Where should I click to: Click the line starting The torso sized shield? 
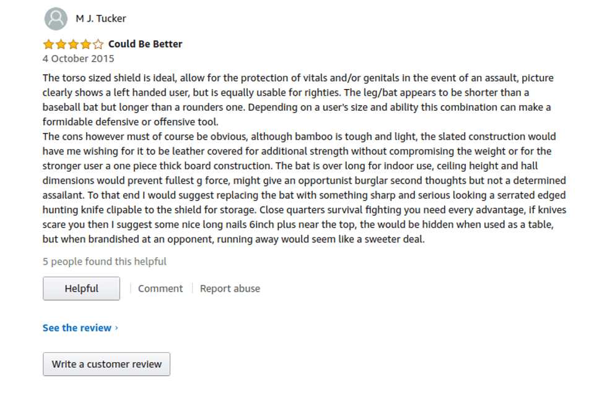click(x=297, y=78)
